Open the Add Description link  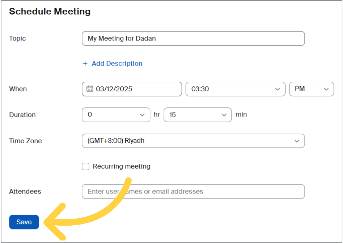tap(117, 63)
